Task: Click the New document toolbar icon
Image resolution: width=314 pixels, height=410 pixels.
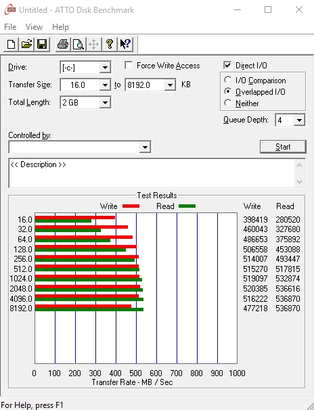Action: coord(11,44)
